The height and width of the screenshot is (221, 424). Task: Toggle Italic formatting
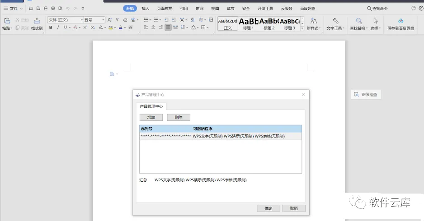58,27
